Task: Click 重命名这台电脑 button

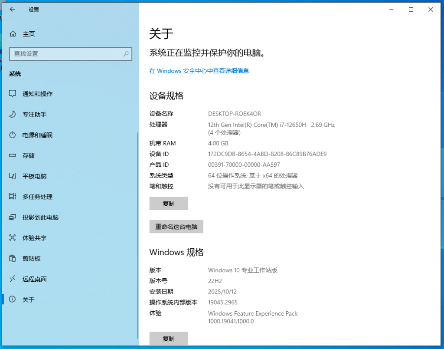Action: (x=176, y=226)
